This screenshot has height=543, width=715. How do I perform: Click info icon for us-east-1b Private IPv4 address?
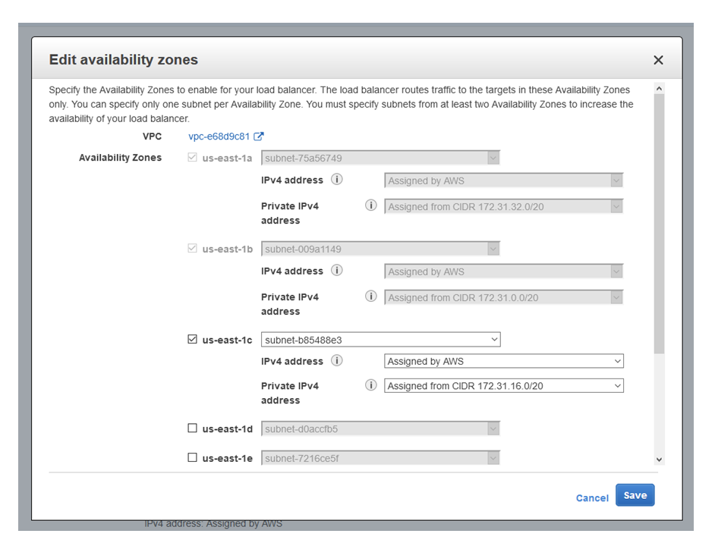371,297
